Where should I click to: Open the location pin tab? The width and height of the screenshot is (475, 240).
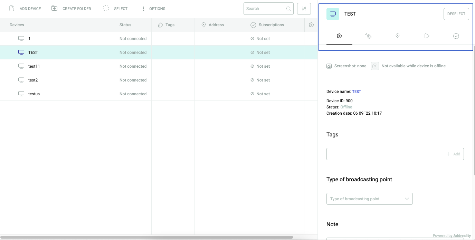398,36
